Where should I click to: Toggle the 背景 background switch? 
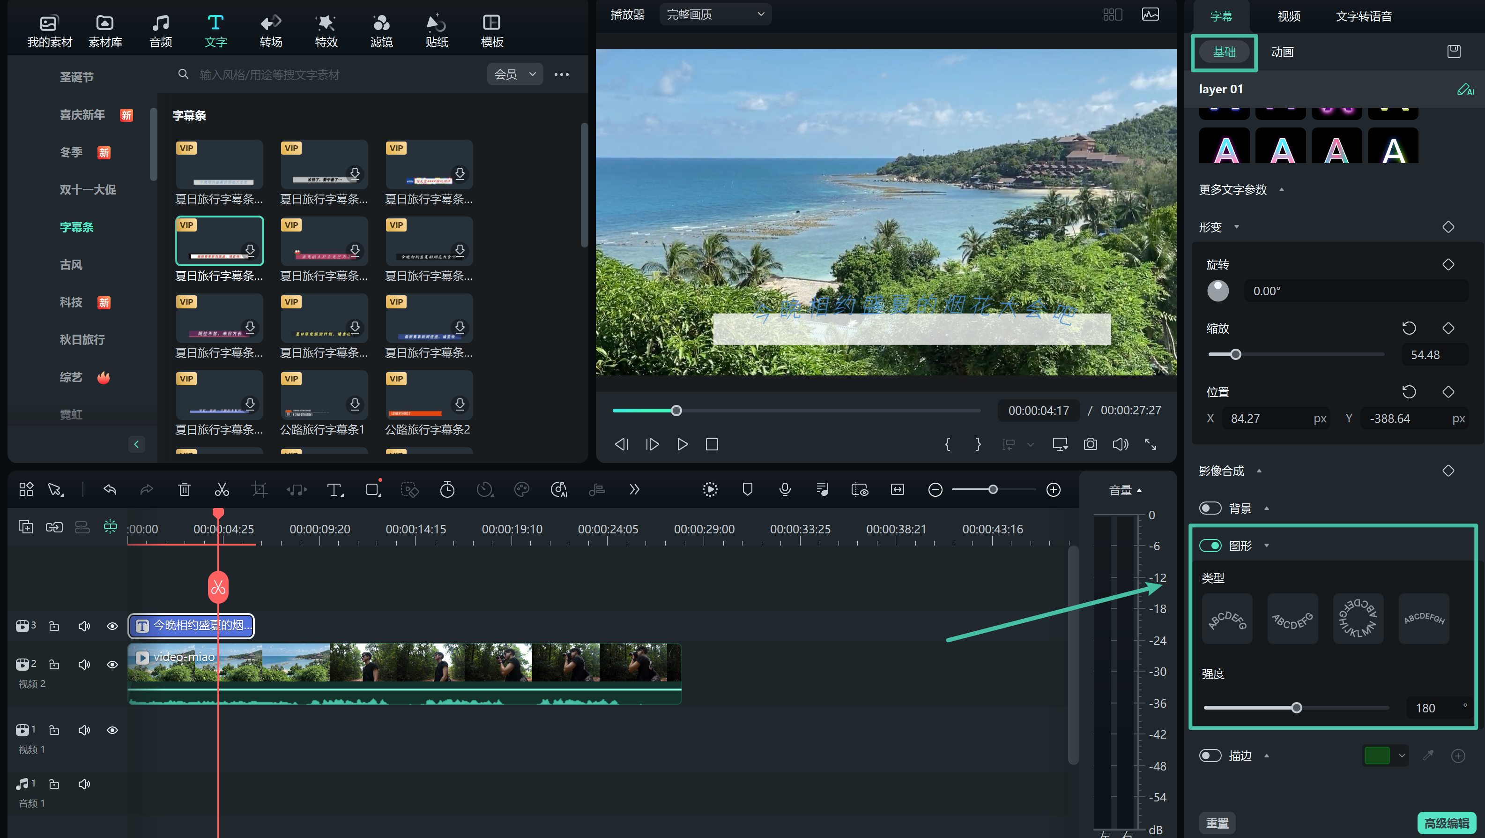pos(1210,508)
